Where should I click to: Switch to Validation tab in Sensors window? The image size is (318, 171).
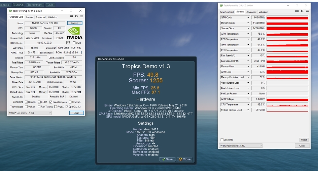pos(263,12)
